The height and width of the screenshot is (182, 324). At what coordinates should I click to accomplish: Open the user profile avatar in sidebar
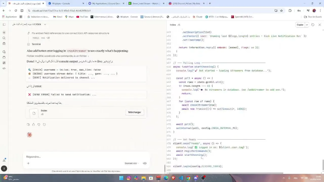coord(4,169)
